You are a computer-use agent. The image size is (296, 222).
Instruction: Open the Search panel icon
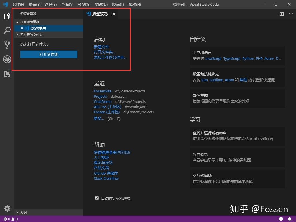[7, 30]
